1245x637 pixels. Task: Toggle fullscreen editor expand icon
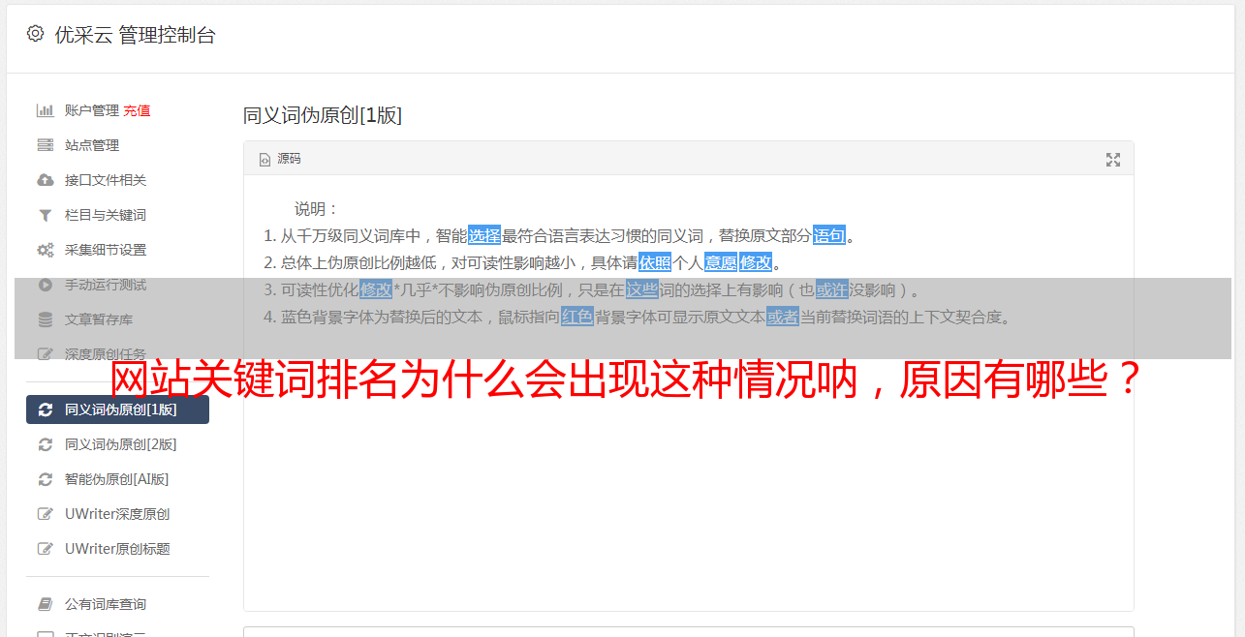pos(1113,160)
